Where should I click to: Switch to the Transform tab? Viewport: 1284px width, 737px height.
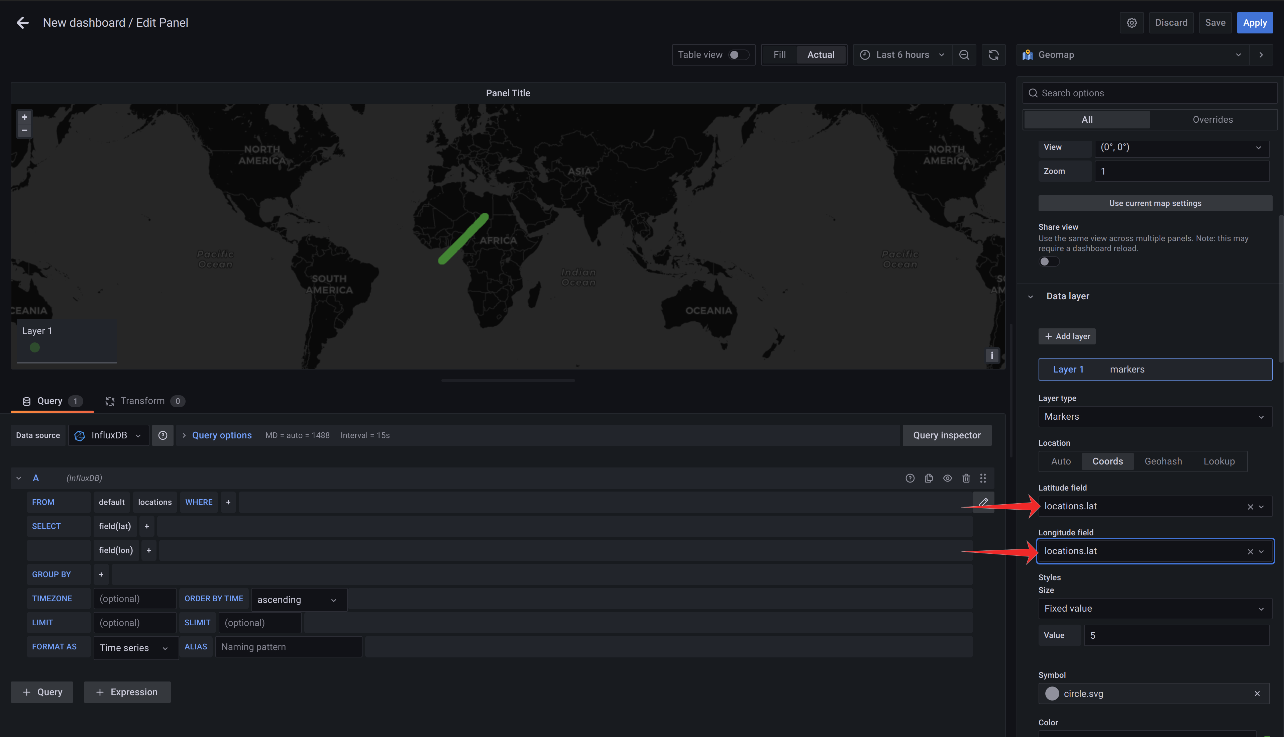tap(143, 400)
